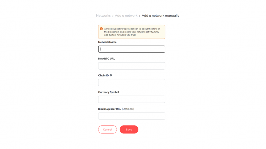
Task: Click the New RPC URL label
Action: tap(107, 59)
